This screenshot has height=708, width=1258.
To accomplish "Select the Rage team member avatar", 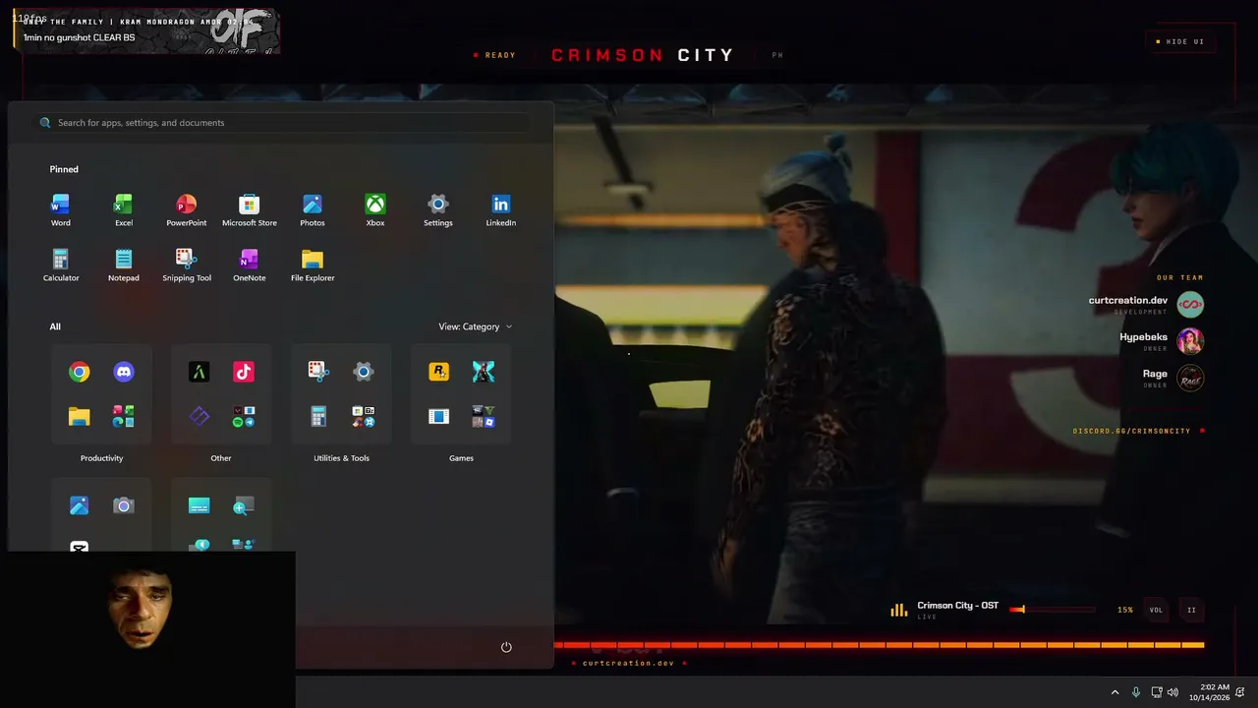I will [1190, 378].
